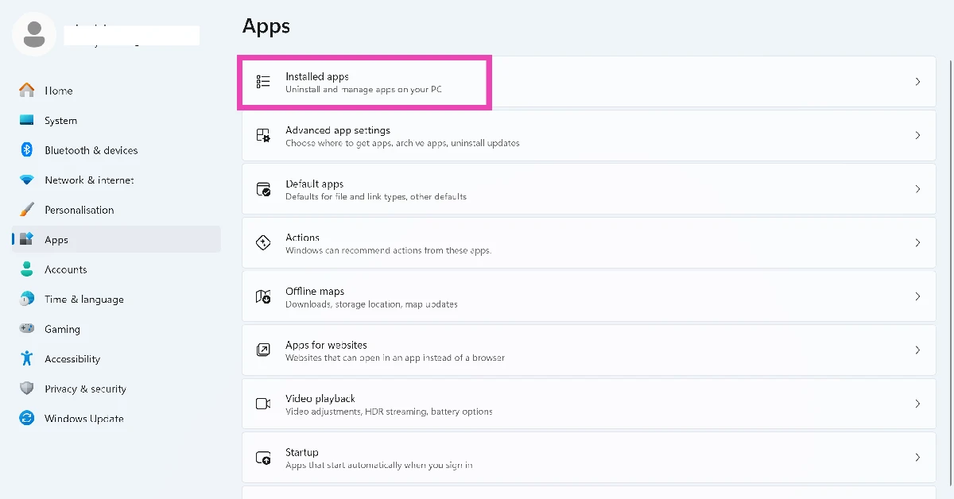Click the Actions diamond icon
The height and width of the screenshot is (499, 954).
[x=262, y=242]
